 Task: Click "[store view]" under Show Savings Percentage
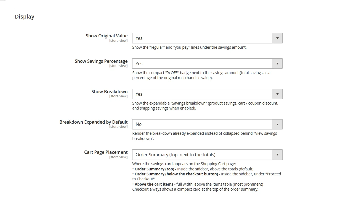pos(118,66)
